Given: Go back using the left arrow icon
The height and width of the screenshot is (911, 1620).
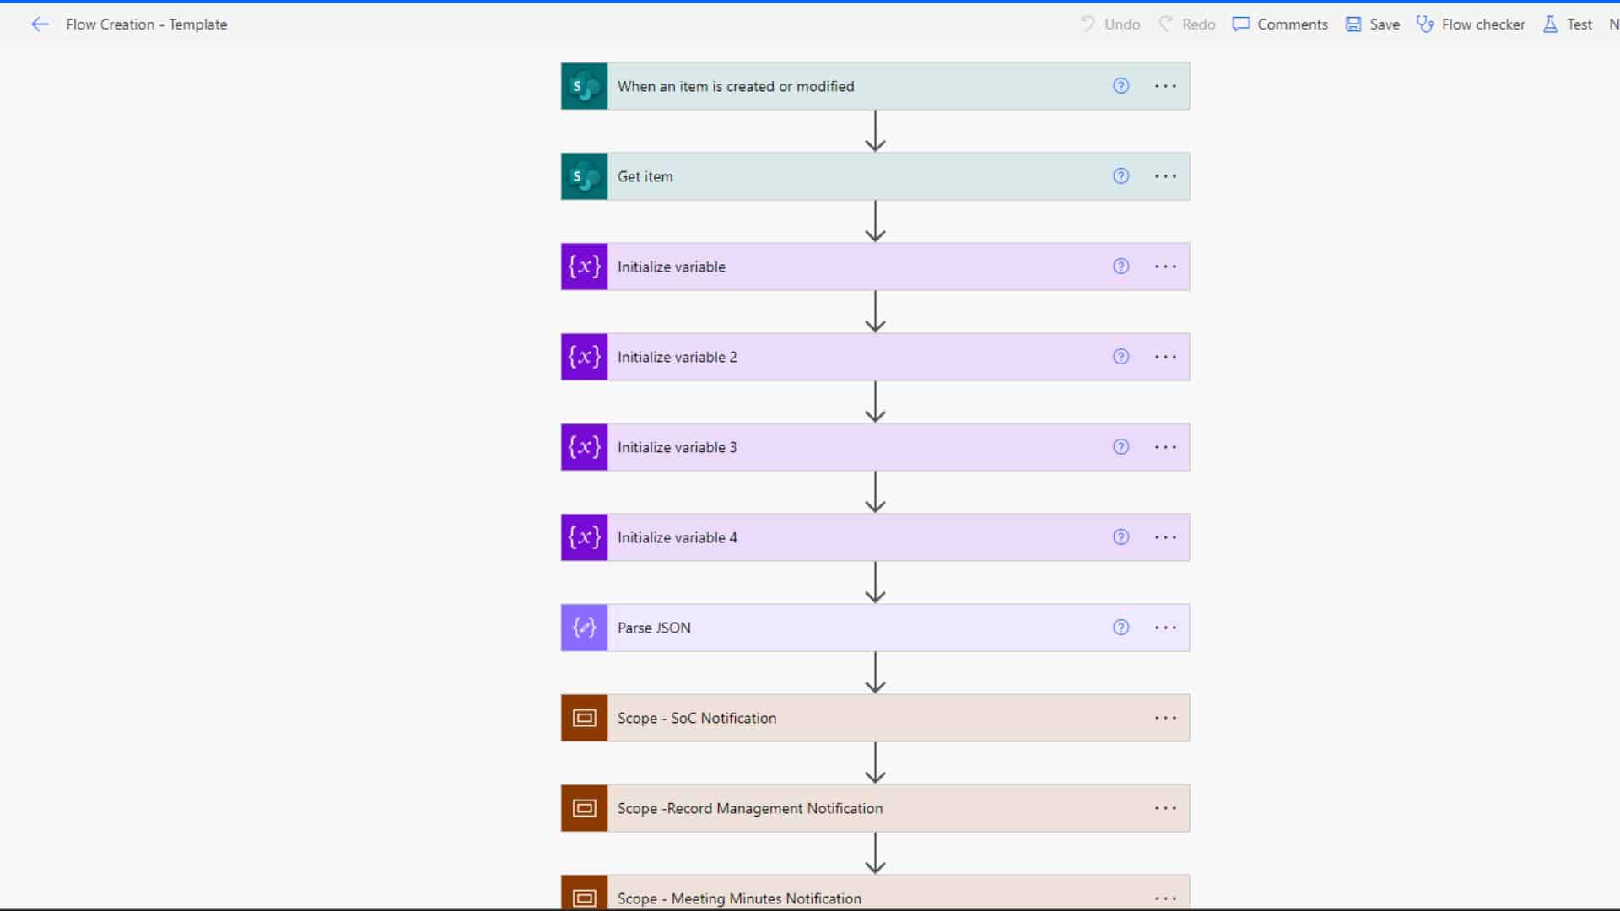Looking at the screenshot, I should click(40, 24).
